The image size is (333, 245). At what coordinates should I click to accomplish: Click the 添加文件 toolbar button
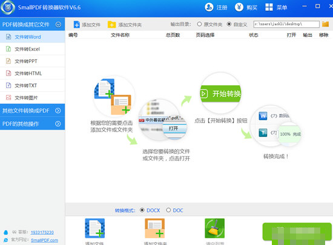click(87, 25)
